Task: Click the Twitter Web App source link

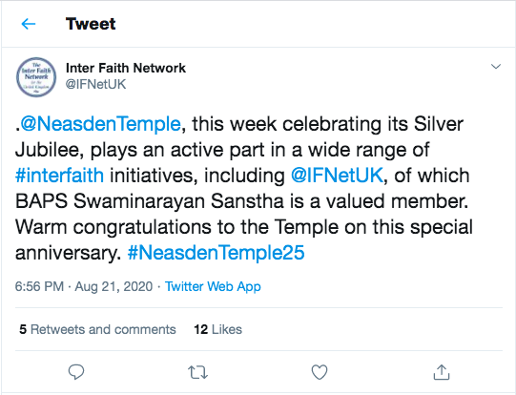Action: click(x=213, y=286)
